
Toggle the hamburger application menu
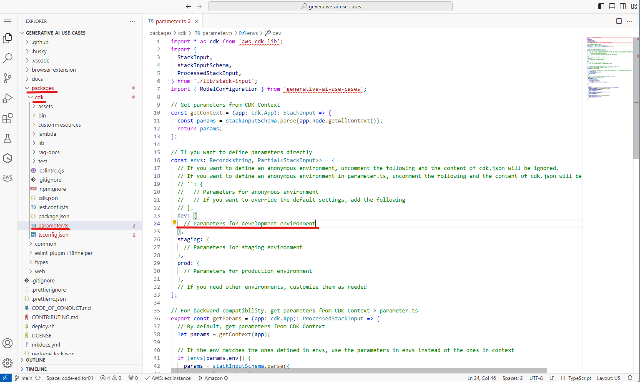click(8, 21)
